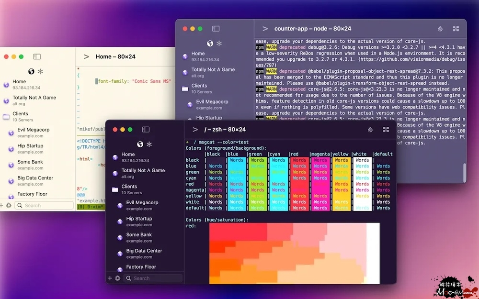Click the droplet icon in counter-app window
The width and height of the screenshot is (479, 299).
440,29
